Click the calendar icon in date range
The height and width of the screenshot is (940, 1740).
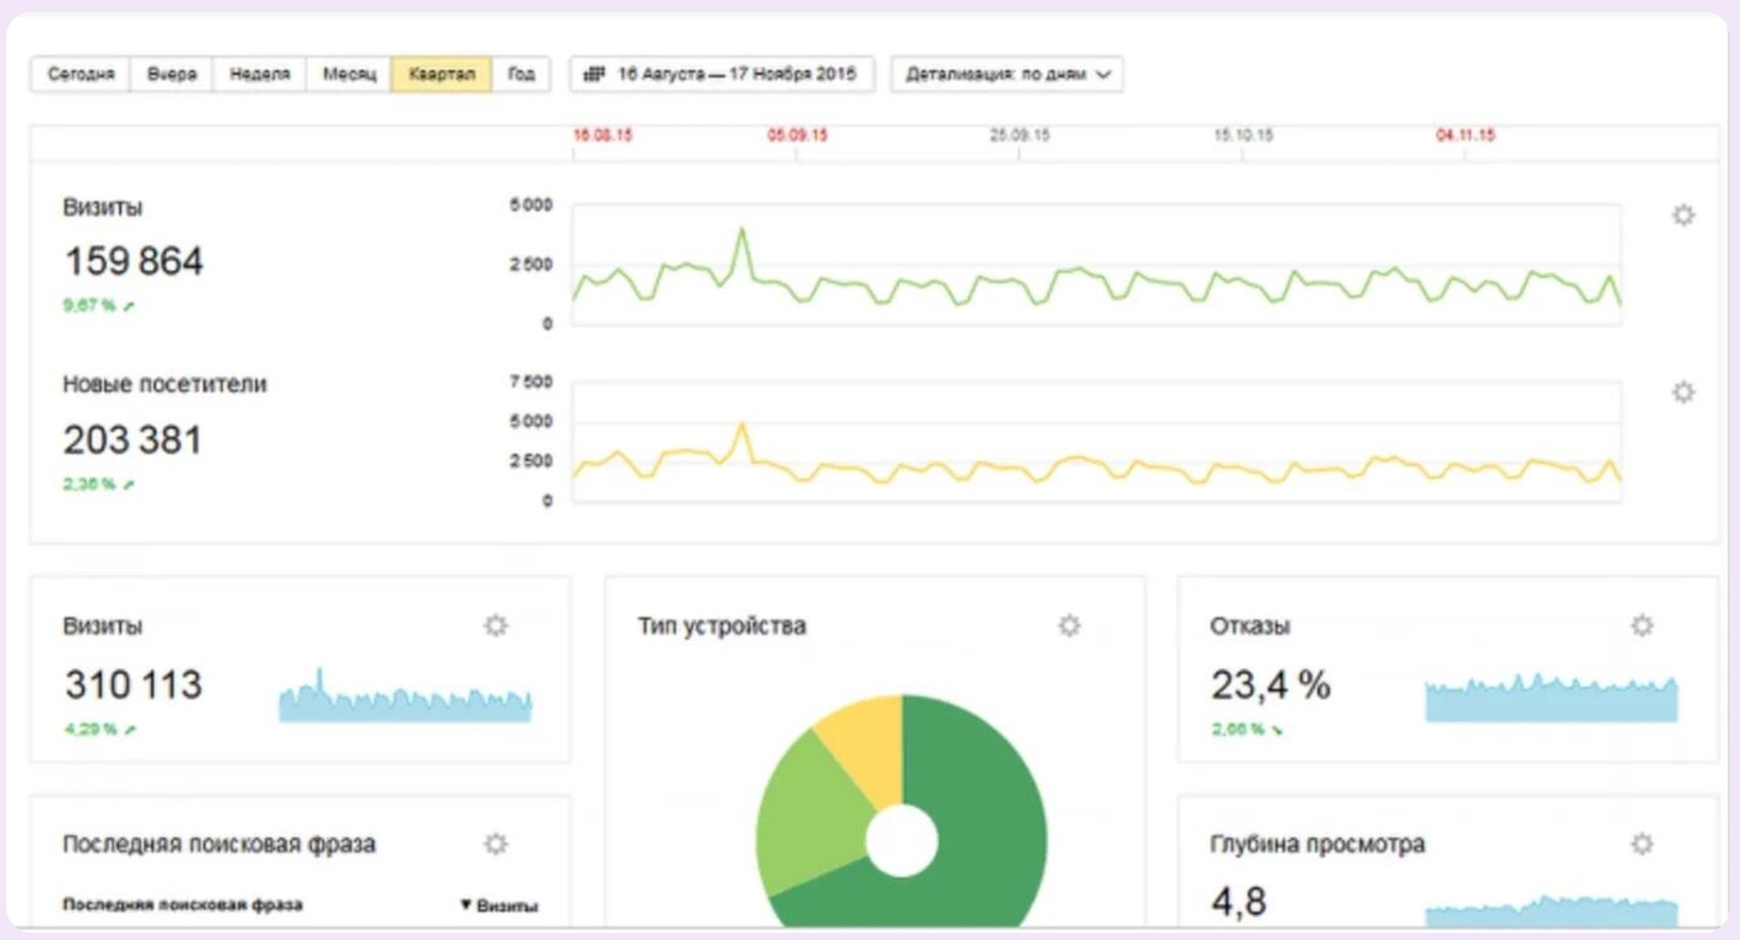594,74
